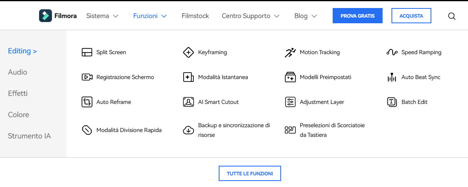Collapse the Funzioni dropdown menu

point(150,16)
